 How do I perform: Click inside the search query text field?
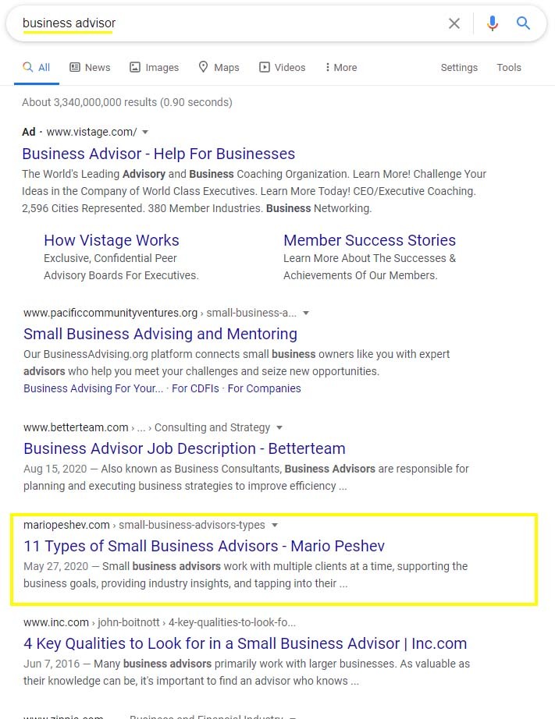(x=234, y=23)
